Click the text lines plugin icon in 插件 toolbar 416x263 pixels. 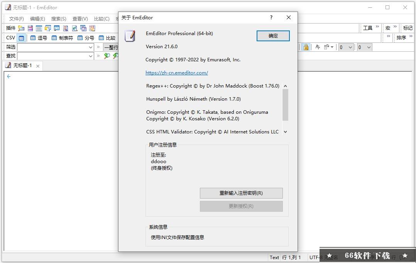pos(39,28)
